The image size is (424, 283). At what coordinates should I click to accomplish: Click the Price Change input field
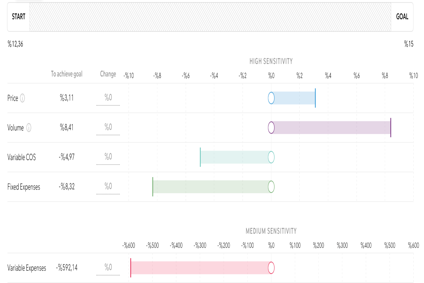point(108,98)
